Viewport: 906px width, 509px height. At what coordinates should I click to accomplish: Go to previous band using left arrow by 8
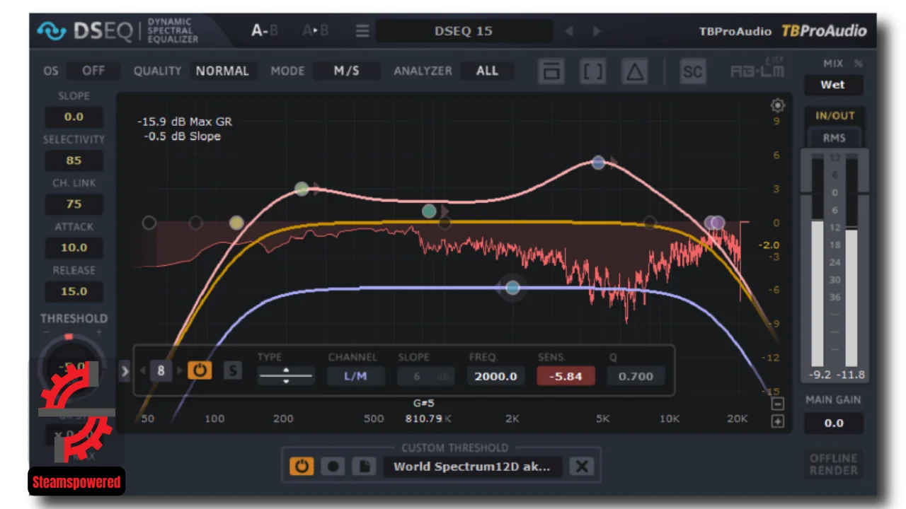[142, 370]
